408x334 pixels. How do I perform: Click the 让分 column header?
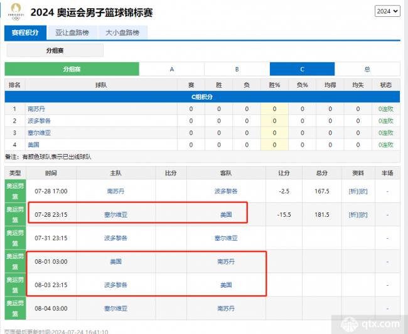[284, 173]
